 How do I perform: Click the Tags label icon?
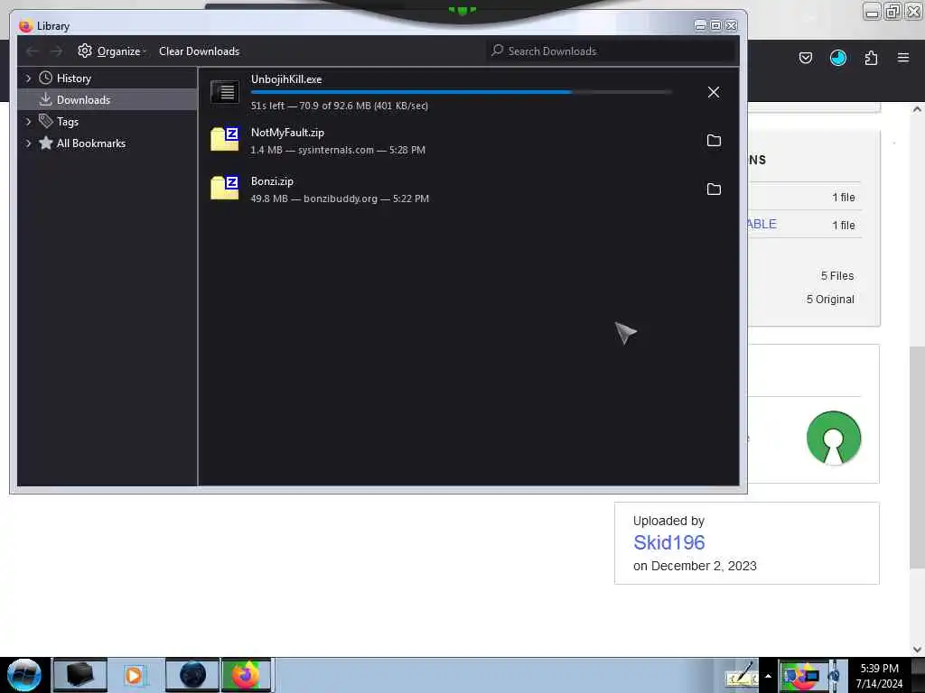click(45, 121)
